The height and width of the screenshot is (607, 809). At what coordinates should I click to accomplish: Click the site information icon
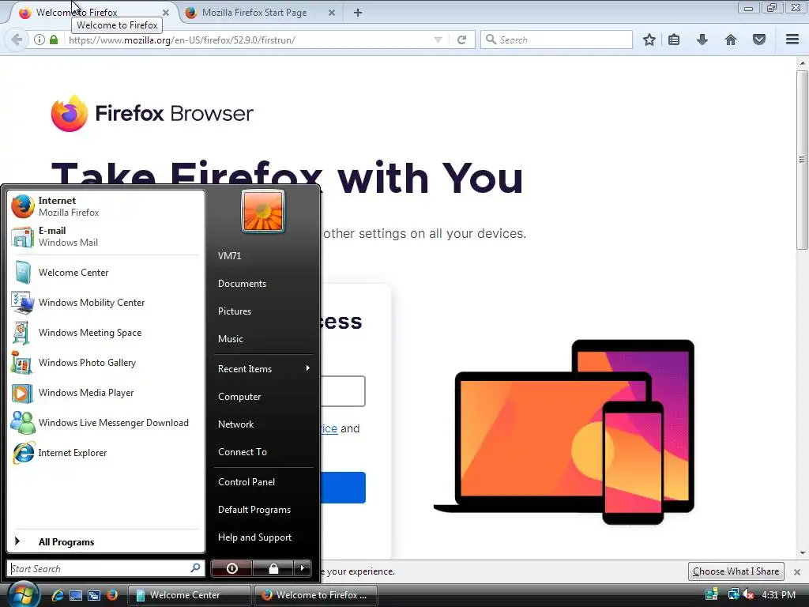click(x=40, y=40)
